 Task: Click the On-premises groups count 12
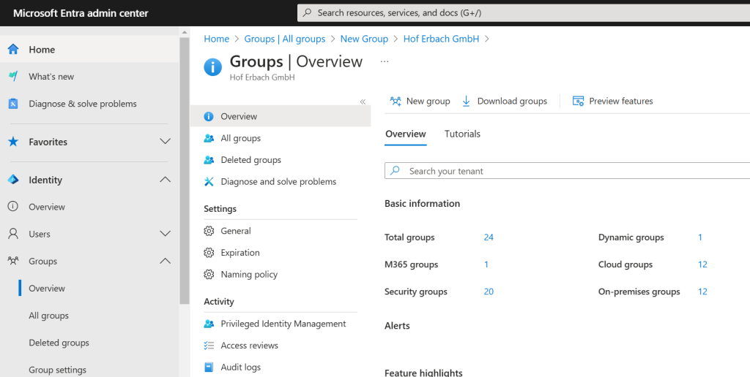tap(702, 292)
